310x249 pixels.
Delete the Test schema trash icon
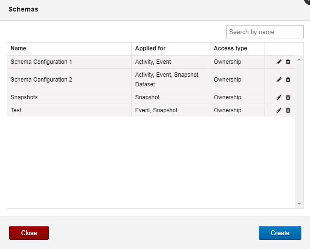click(288, 110)
